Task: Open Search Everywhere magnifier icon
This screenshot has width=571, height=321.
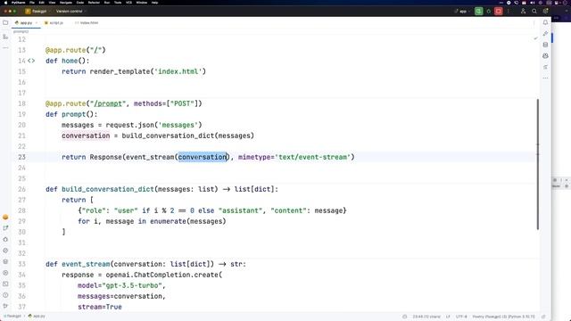Action: pos(534,12)
